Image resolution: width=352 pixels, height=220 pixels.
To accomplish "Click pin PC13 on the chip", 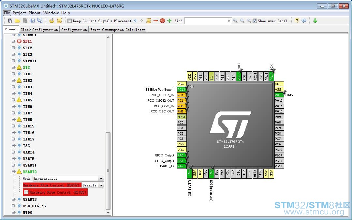I will pyautogui.click(x=182, y=89).
